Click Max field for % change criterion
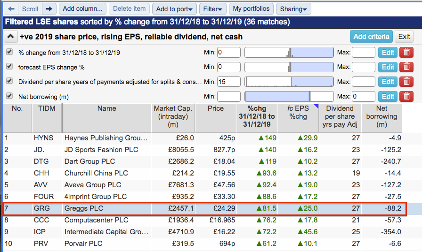This screenshot has width=422, height=252. pos(363,52)
